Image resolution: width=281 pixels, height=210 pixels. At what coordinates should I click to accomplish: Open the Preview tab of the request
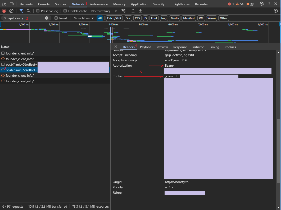[162, 47]
